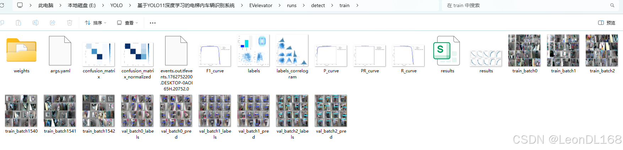
Task: Select confusion_matrix_normalized image
Action: point(137,54)
